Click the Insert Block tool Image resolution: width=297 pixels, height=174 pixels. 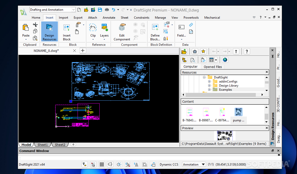(67, 32)
